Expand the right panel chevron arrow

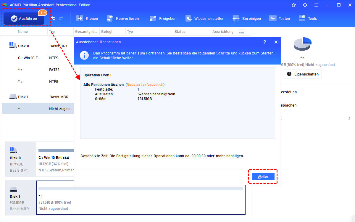coord(349,118)
